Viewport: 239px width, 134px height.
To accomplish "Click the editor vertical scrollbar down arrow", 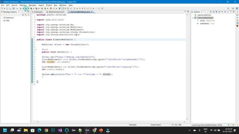I will [187, 119].
